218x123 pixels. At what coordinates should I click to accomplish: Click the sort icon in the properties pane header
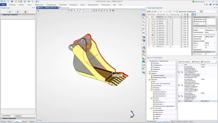point(195,14)
